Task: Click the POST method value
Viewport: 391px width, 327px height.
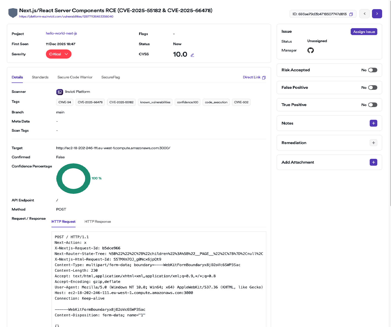Action: [61, 209]
